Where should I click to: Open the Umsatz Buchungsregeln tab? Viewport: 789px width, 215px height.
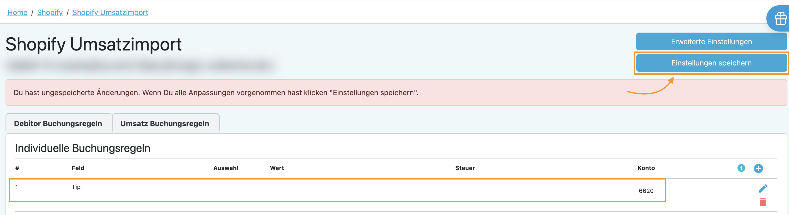click(x=165, y=124)
